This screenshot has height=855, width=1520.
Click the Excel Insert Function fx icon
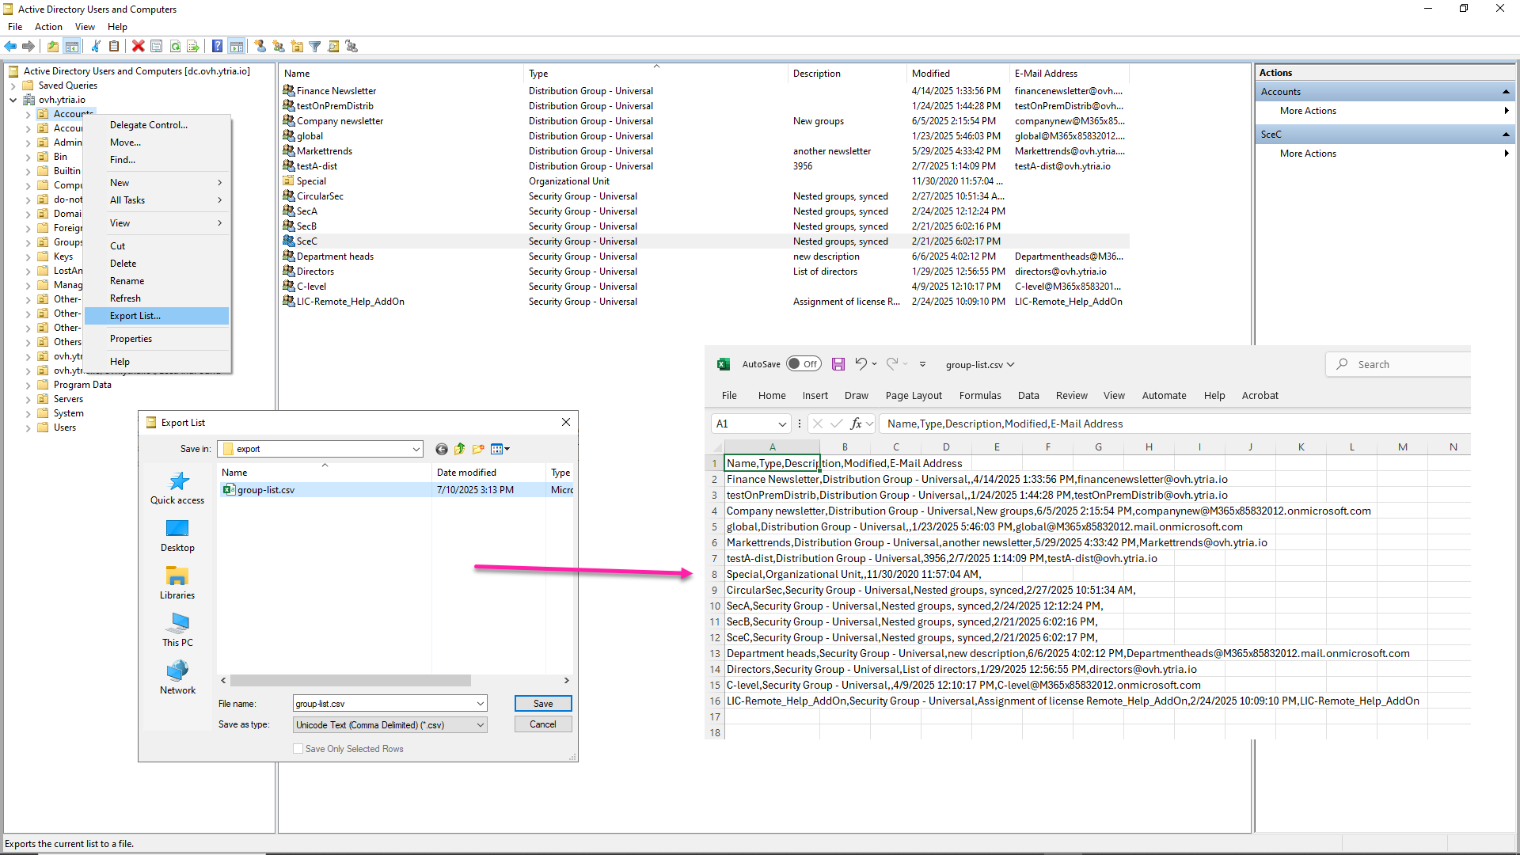(x=856, y=424)
